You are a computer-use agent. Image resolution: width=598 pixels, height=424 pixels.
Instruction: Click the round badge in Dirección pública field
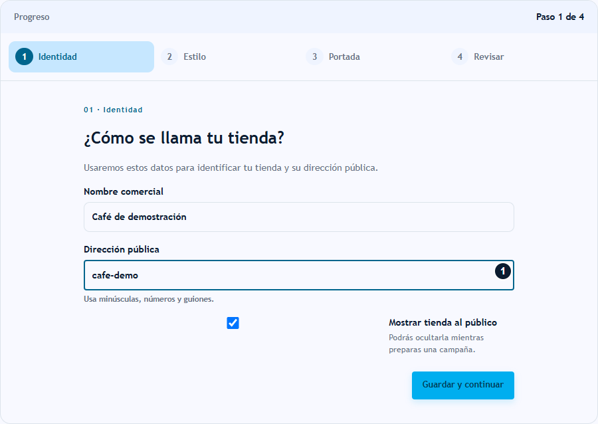[x=503, y=271]
